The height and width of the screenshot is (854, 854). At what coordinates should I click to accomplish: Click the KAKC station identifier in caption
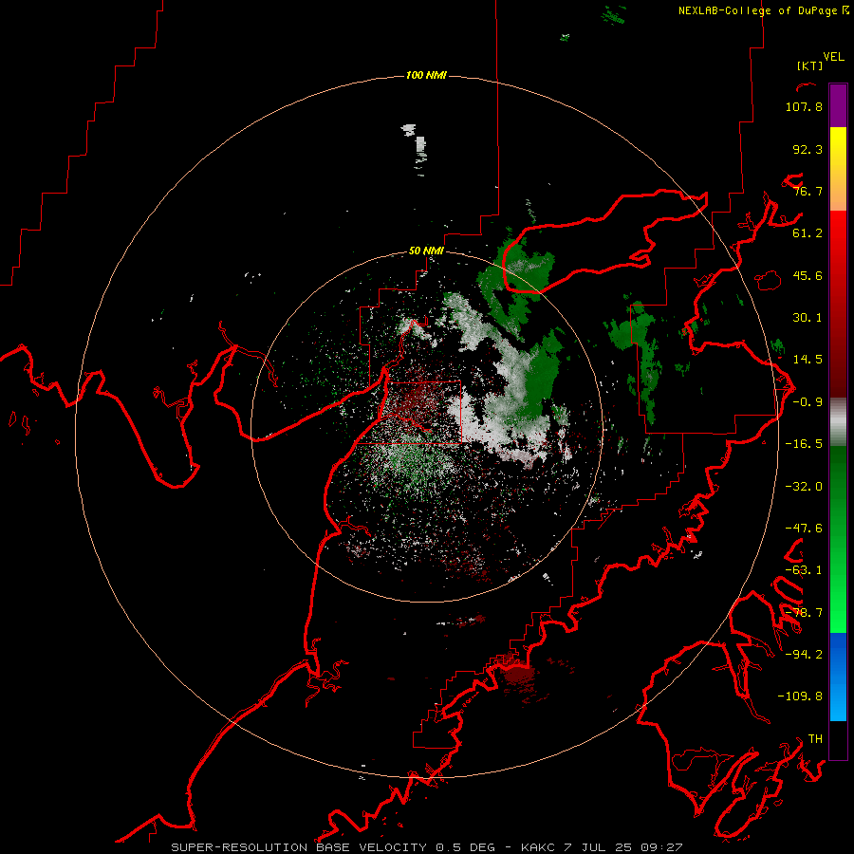[x=539, y=847]
